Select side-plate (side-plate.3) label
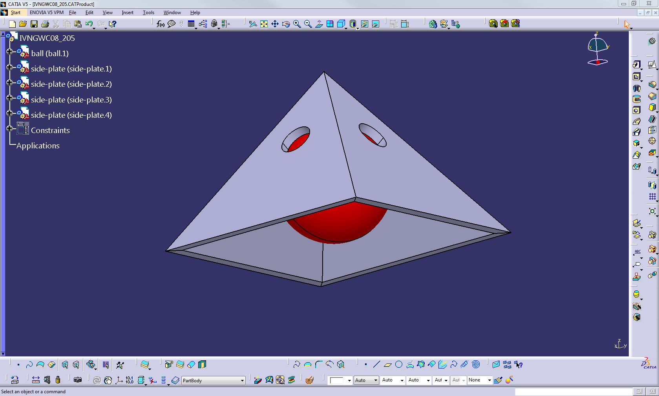The image size is (659, 396). [71, 100]
